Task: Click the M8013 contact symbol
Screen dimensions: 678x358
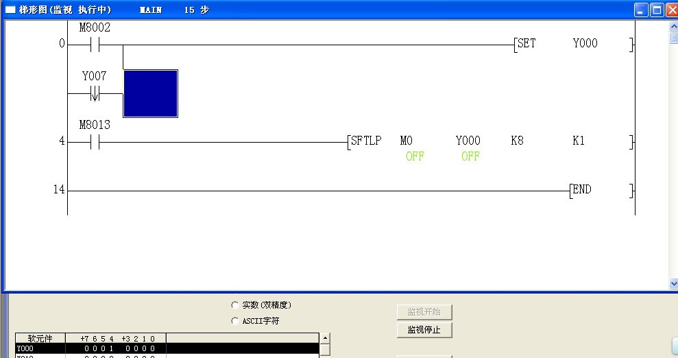Action: (x=95, y=143)
